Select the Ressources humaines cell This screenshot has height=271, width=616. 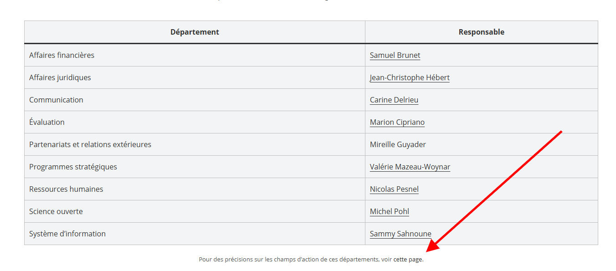point(66,189)
